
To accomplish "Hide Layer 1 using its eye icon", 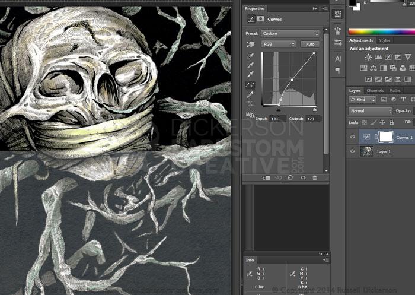I will point(353,151).
